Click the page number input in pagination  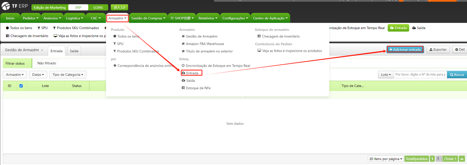pos(439,159)
